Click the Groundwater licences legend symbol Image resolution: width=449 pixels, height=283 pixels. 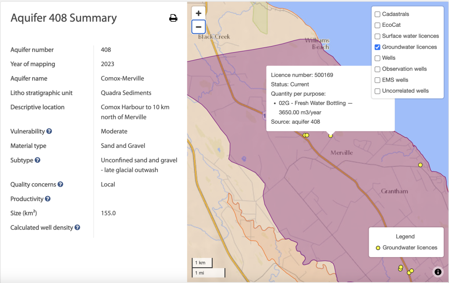[378, 247]
